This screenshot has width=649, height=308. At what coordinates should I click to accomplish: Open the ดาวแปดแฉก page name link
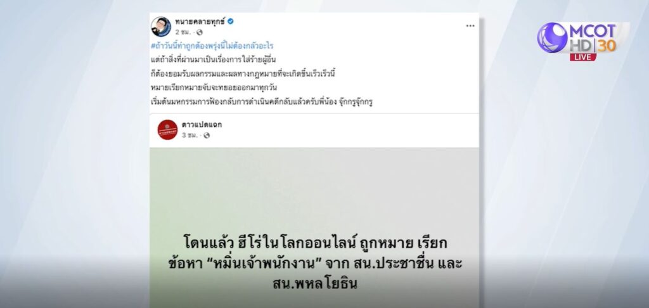tap(202, 125)
